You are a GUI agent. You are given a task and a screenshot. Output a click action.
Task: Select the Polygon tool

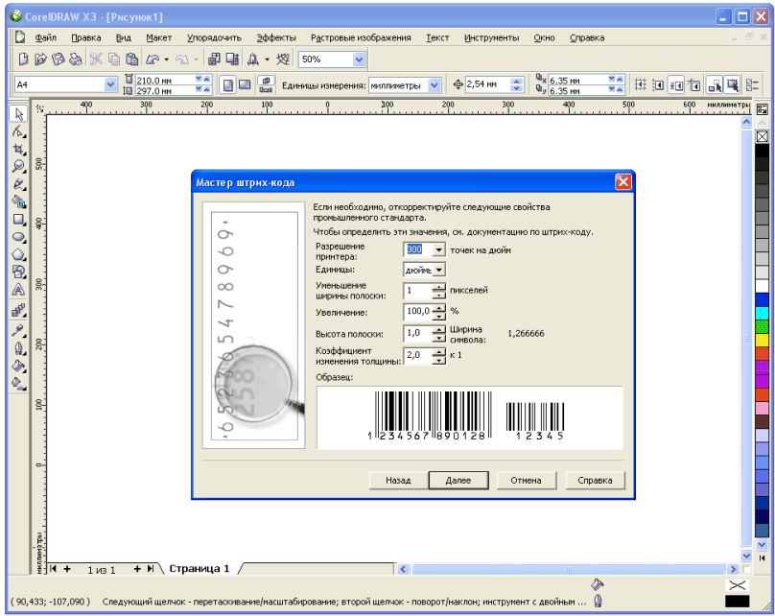(x=18, y=254)
